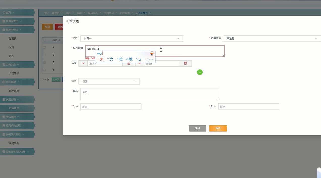The image size is (321, 178).
Task: Expand the 意见反馈管理 sidebar group
Action: click(17, 125)
